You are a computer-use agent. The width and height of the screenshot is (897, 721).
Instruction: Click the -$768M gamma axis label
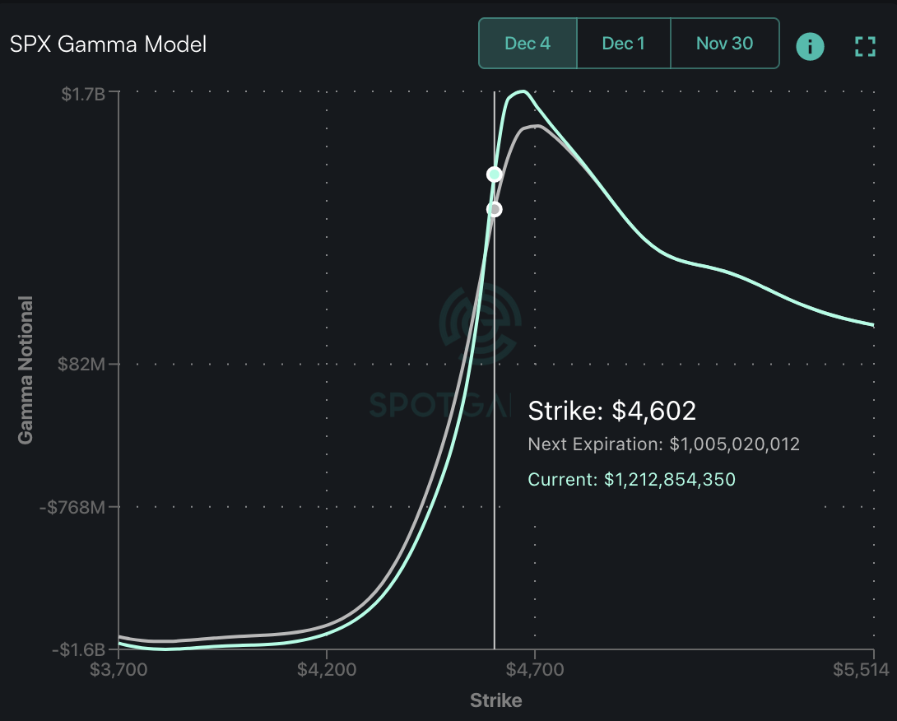tap(72, 507)
